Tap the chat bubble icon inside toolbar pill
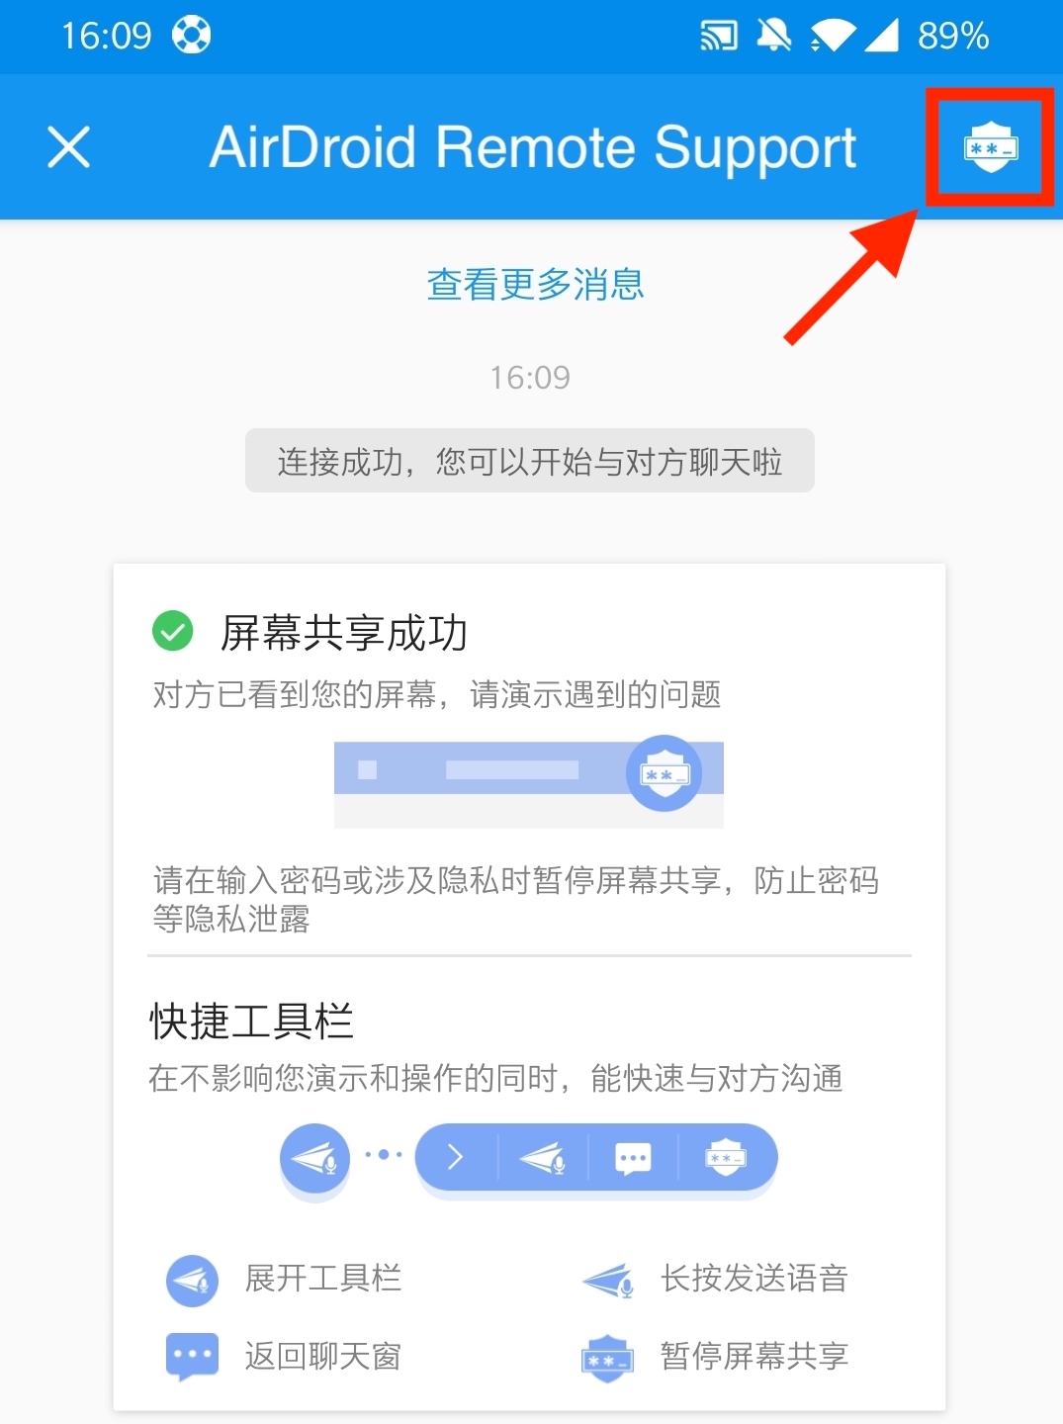The image size is (1063, 1424). coord(633,1157)
